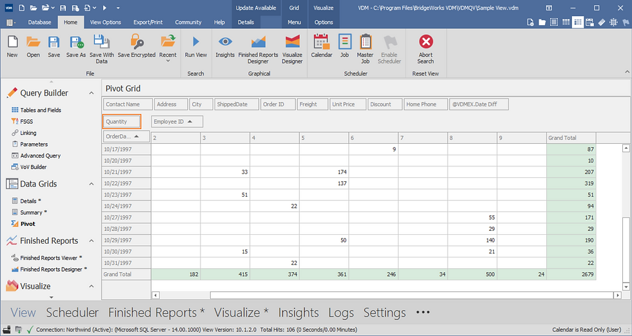The height and width of the screenshot is (336, 632).
Task: Open Master Job in Scheduler
Action: pyautogui.click(x=365, y=49)
